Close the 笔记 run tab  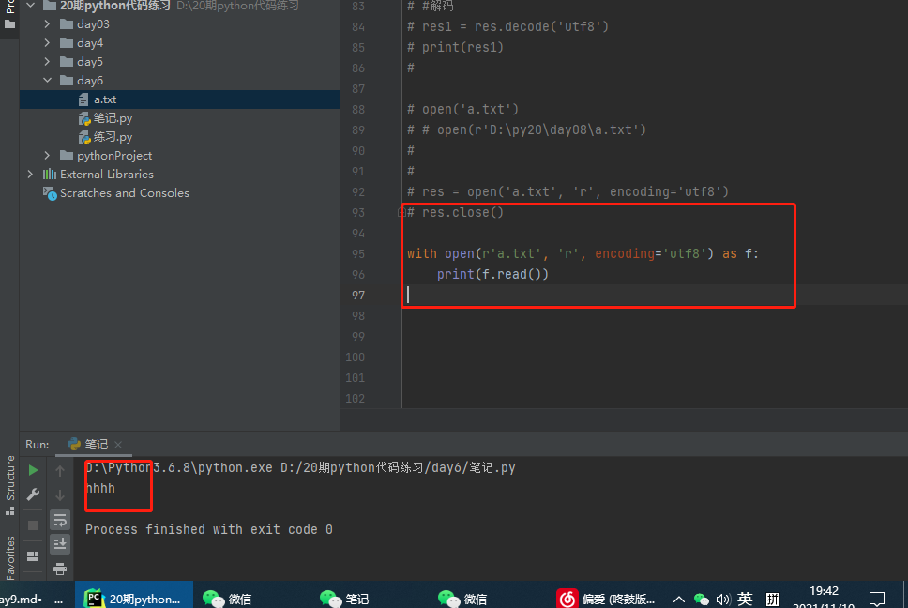[118, 444]
